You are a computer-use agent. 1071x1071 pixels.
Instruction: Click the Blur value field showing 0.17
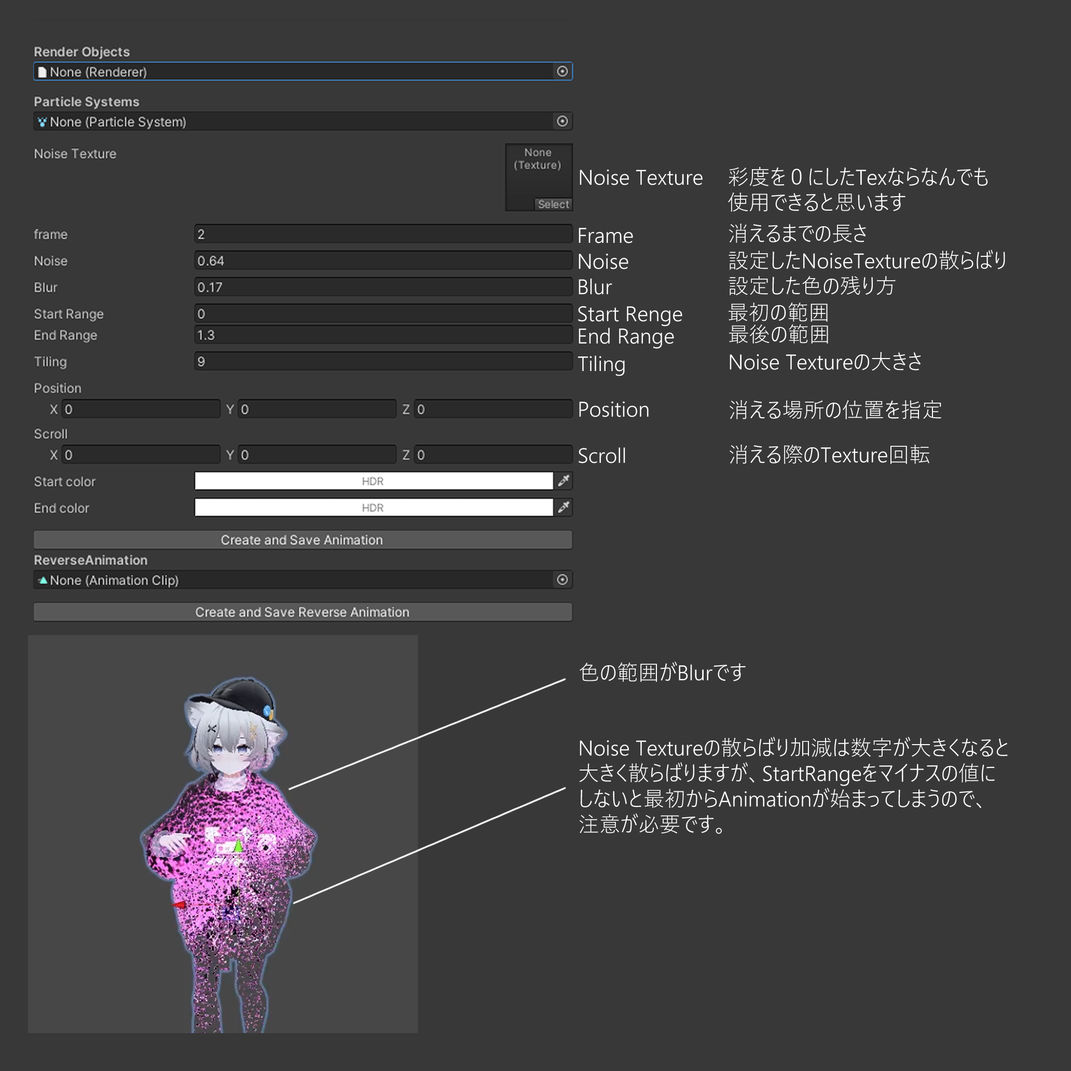pyautogui.click(x=383, y=287)
